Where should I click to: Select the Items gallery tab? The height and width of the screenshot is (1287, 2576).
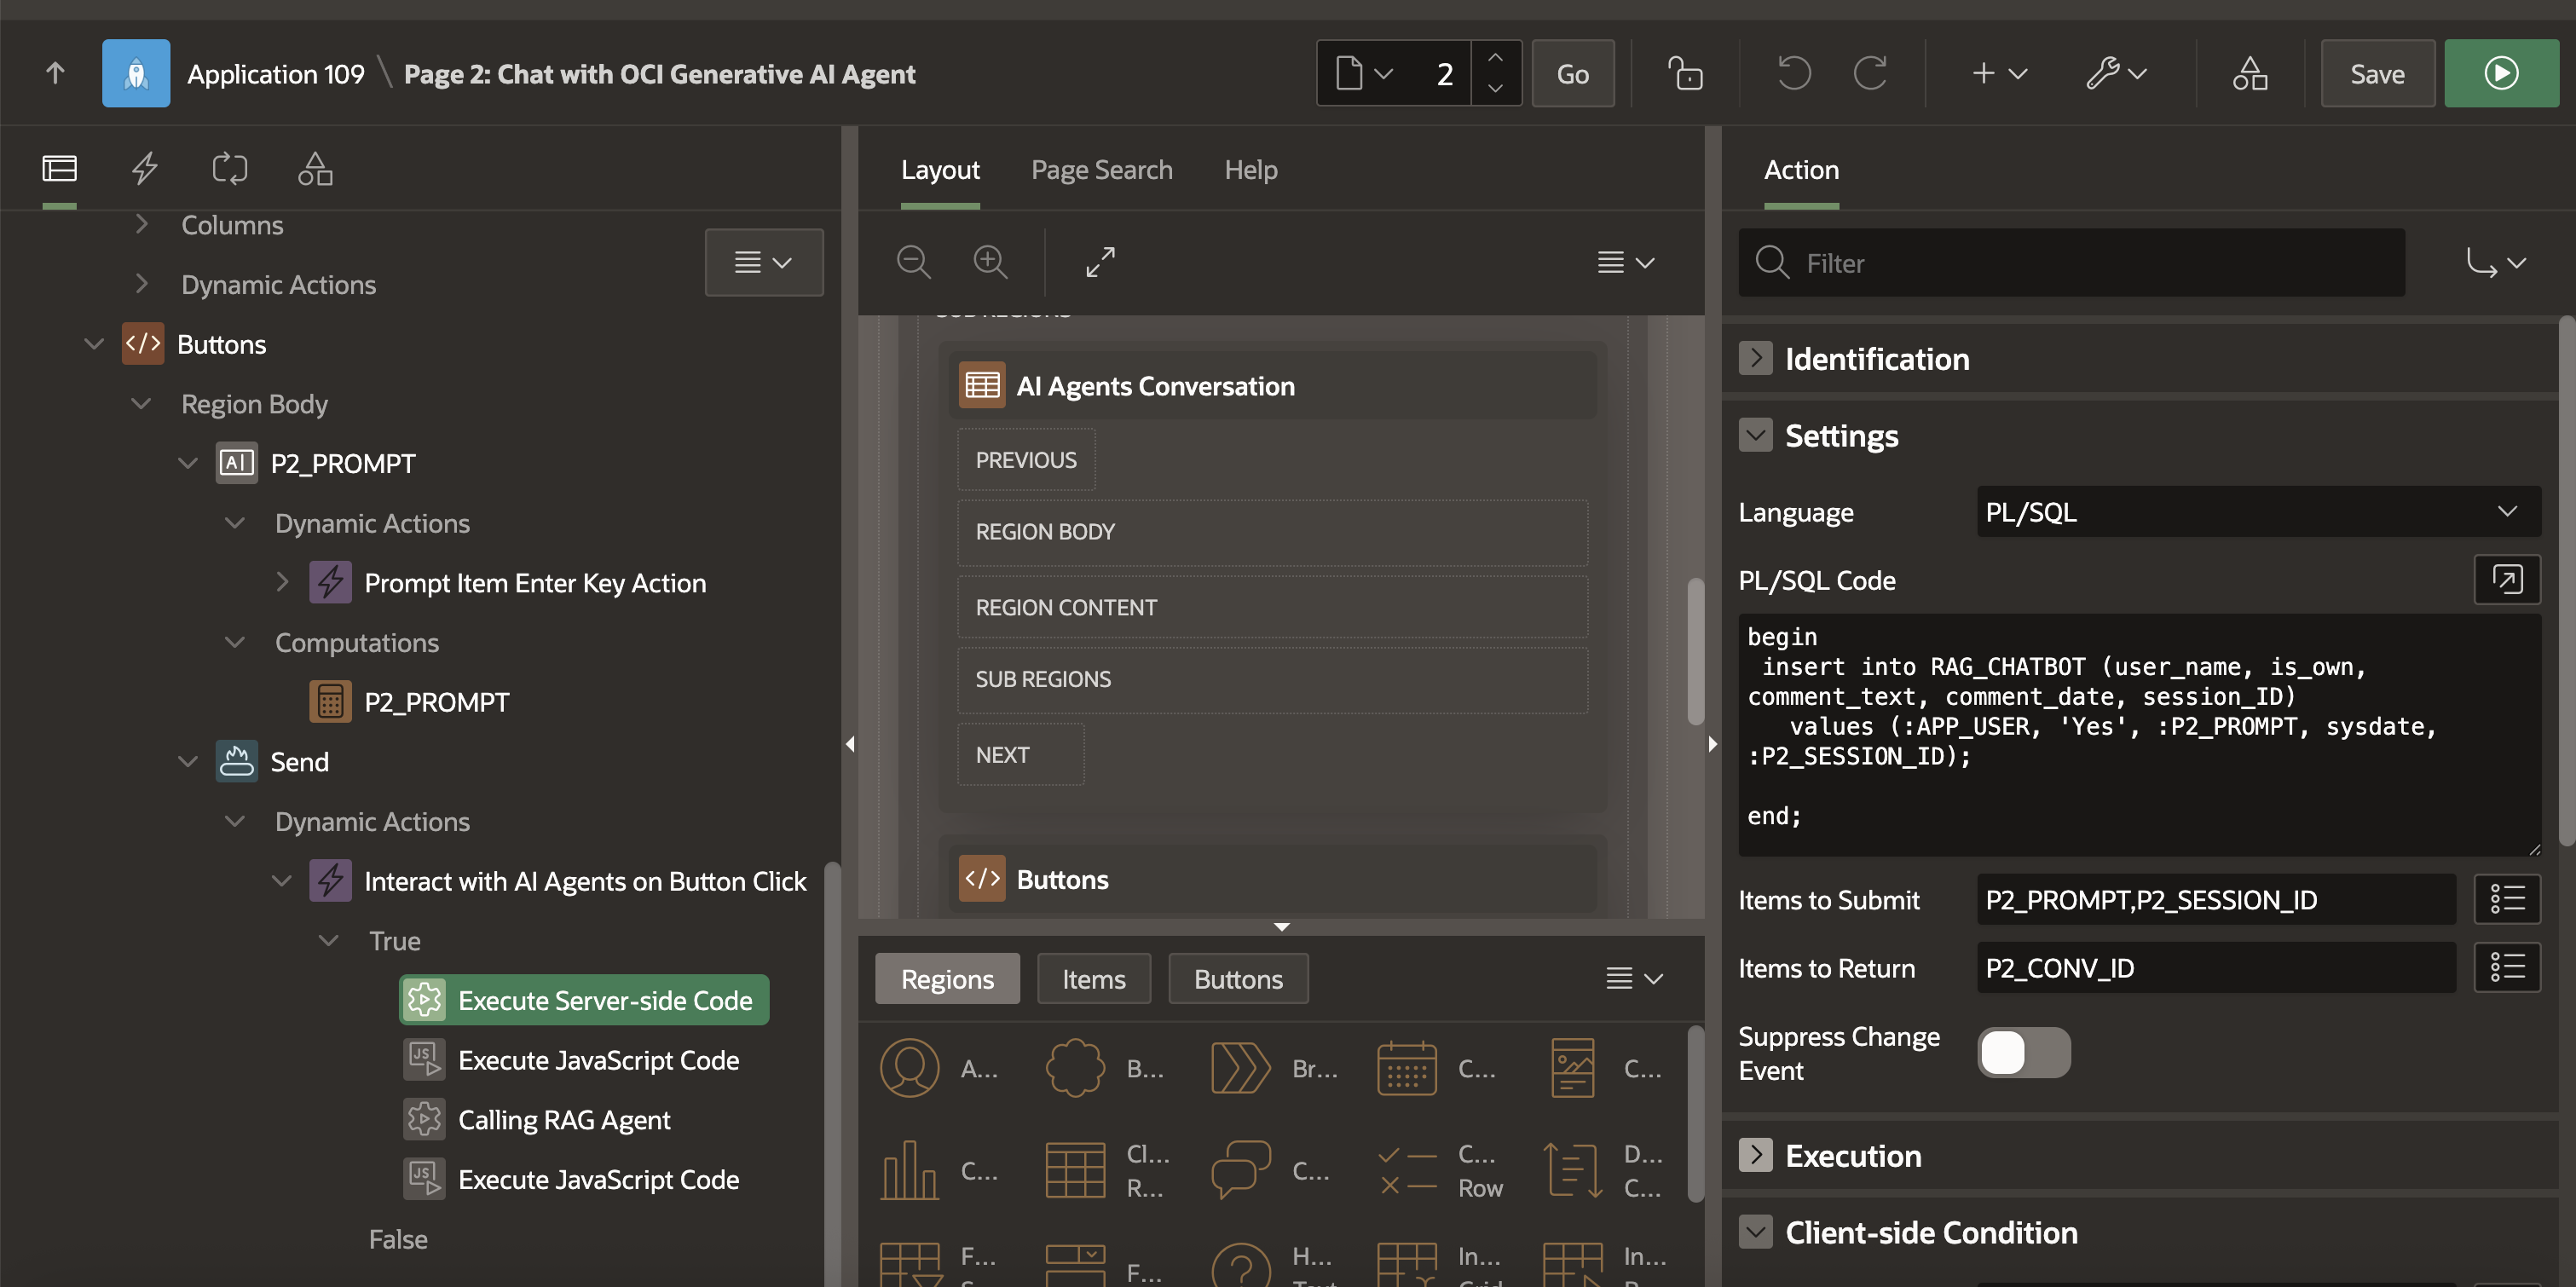[x=1093, y=979]
